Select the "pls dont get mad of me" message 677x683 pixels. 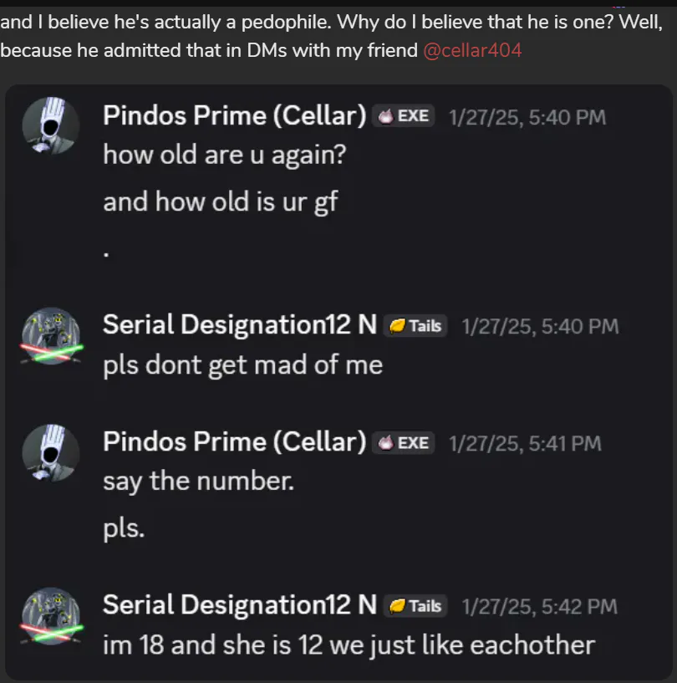coord(242,364)
